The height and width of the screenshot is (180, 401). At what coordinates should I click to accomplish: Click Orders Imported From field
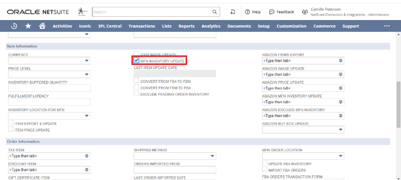click(175, 170)
